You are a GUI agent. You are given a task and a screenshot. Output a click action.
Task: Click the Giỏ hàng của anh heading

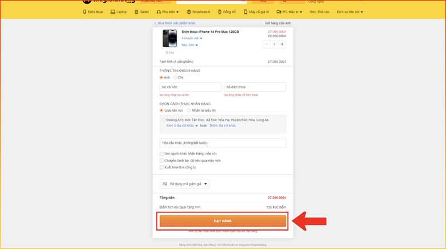click(278, 23)
